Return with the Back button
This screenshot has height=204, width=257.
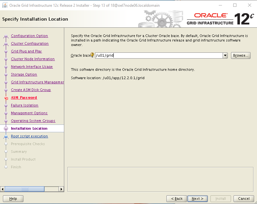(x=176, y=199)
